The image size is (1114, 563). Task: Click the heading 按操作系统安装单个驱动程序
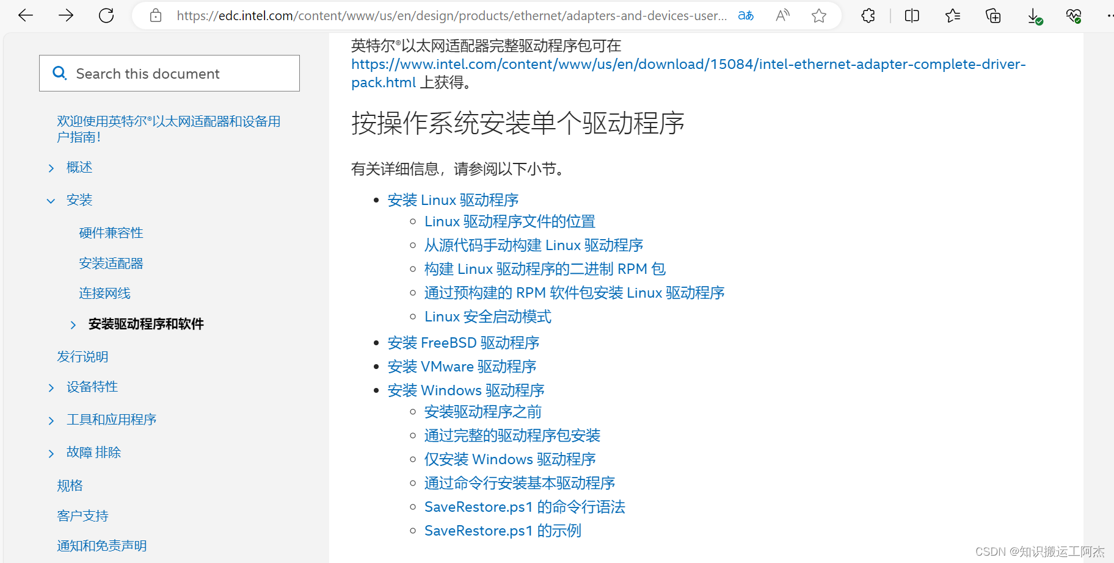pos(518,123)
